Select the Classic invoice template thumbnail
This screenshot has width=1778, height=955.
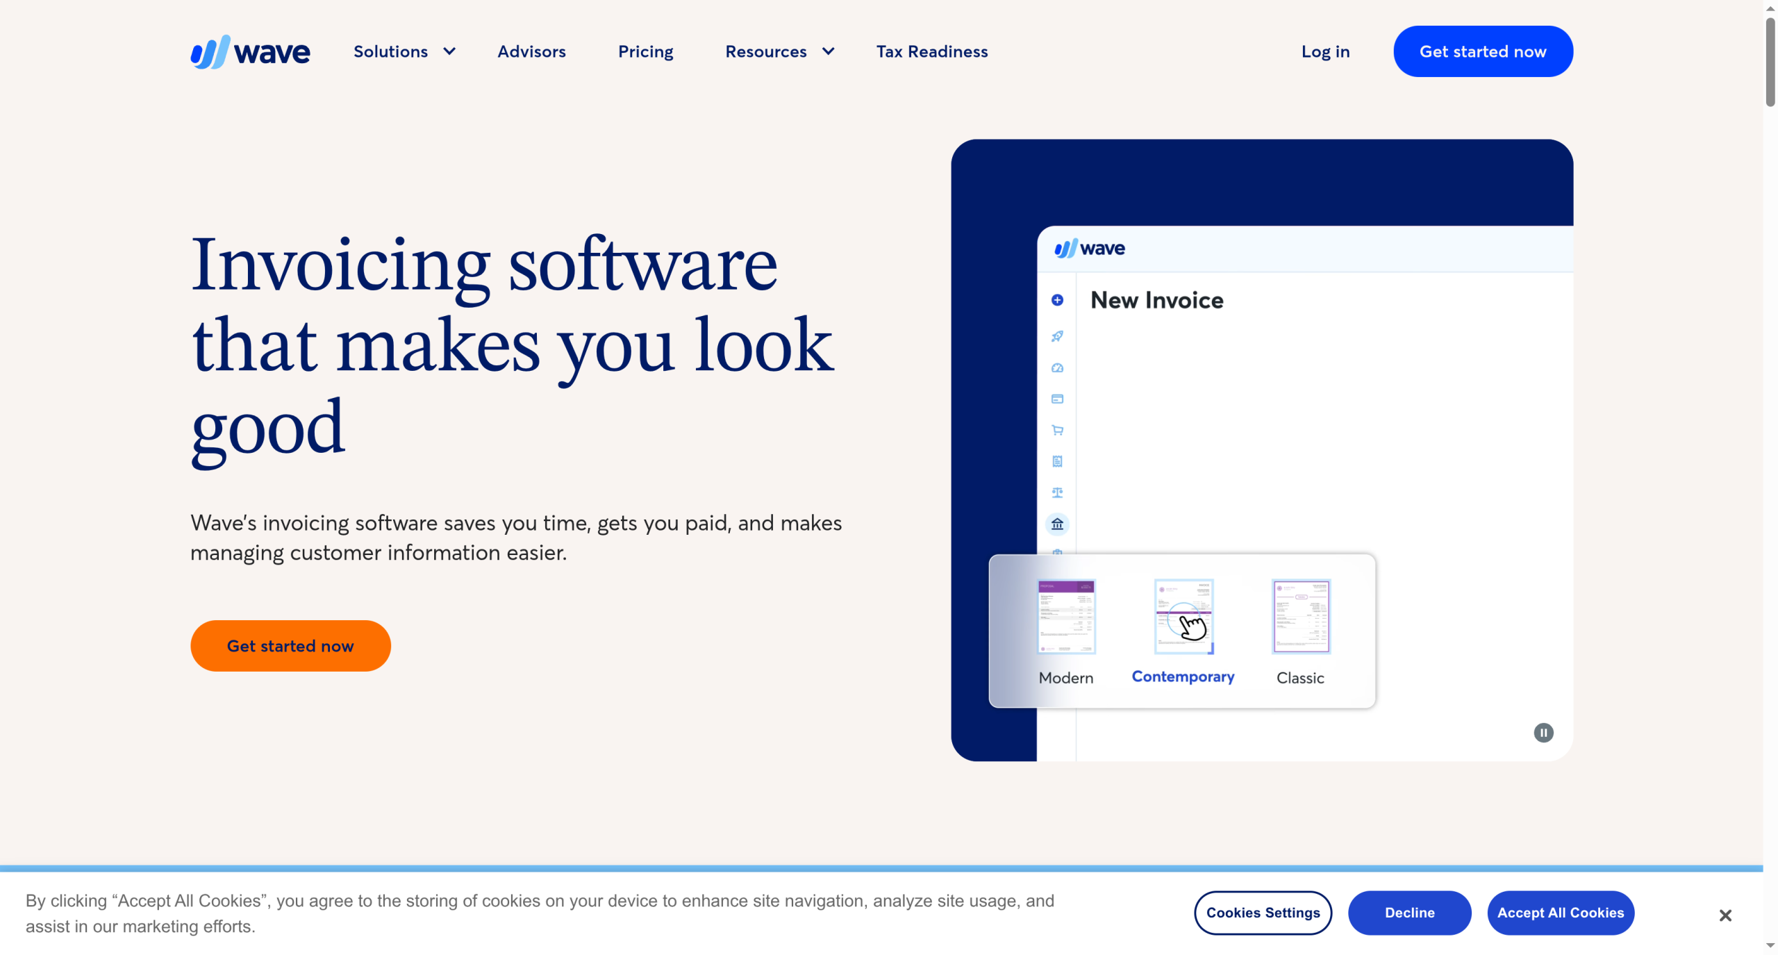(1301, 616)
